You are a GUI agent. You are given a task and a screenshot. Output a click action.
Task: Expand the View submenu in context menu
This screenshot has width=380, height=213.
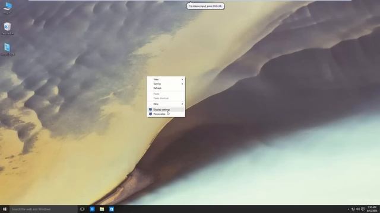click(166, 79)
